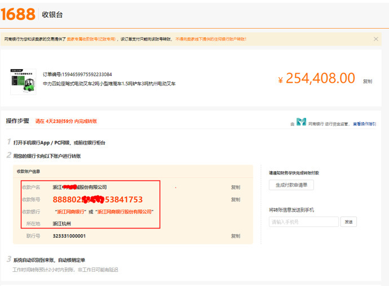
Task: Click the forklift product title text
Action: 109,83
